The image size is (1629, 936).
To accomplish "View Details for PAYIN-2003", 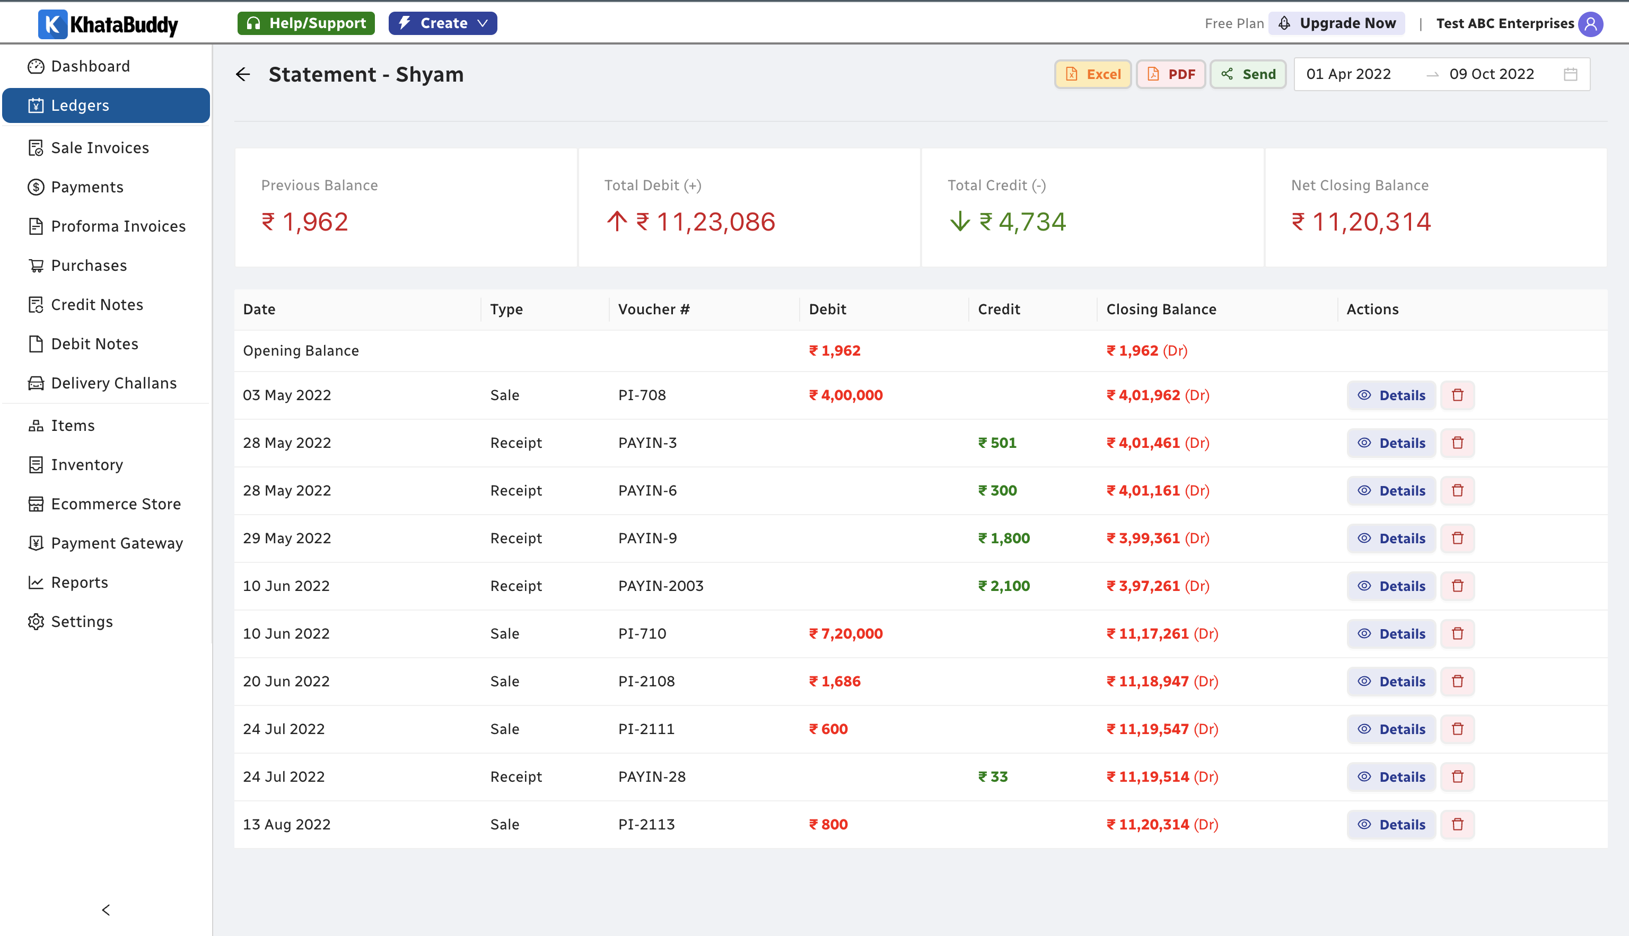I will click(1391, 586).
